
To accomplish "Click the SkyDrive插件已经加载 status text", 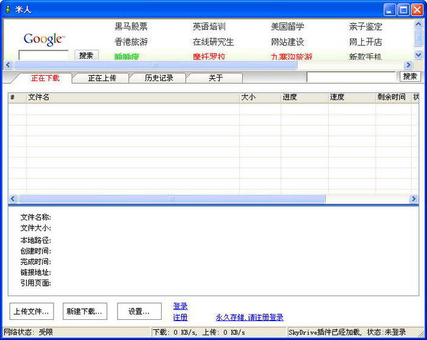I will pyautogui.click(x=325, y=332).
